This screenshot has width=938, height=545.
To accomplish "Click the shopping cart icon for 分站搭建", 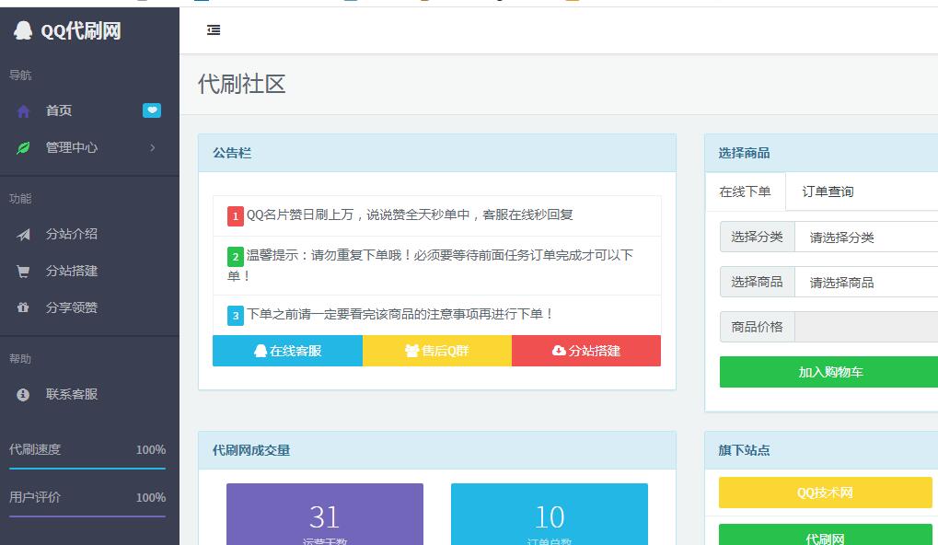I will 23,272.
